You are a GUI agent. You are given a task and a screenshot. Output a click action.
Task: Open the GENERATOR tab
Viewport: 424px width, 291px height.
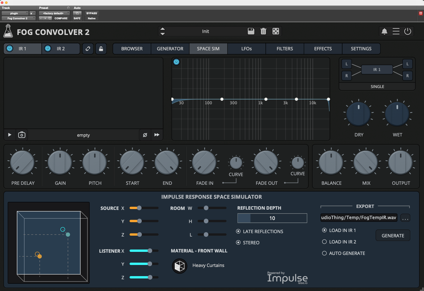pos(170,49)
